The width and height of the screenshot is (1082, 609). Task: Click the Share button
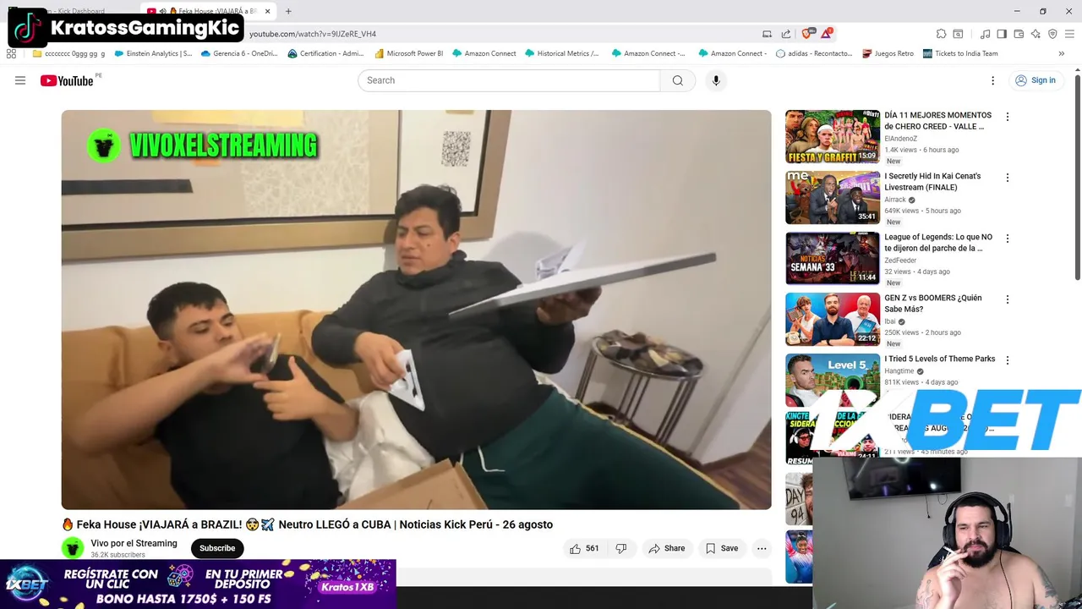coord(666,548)
